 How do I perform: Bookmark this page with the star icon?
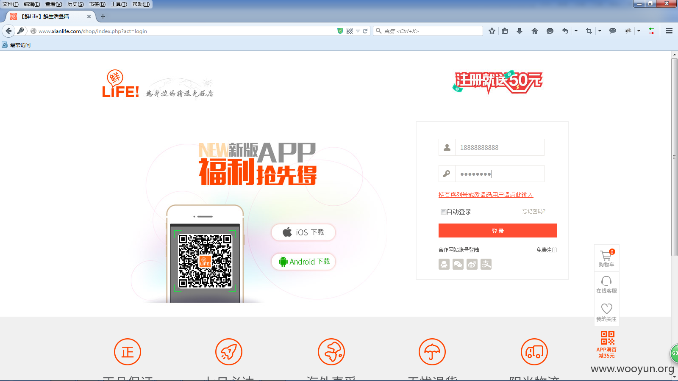(x=492, y=31)
